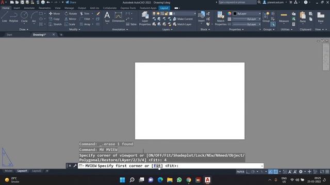Viewport: 330px width, 185px height.
Task: Open the planetcadcam account menu
Action: [x=275, y=2]
